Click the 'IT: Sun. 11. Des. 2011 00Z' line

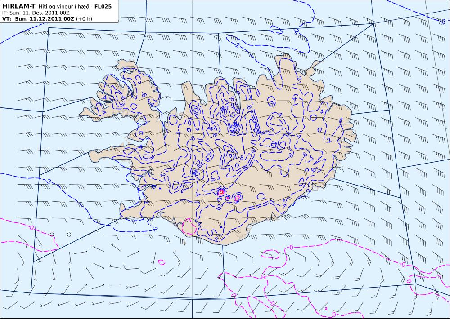pos(36,13)
